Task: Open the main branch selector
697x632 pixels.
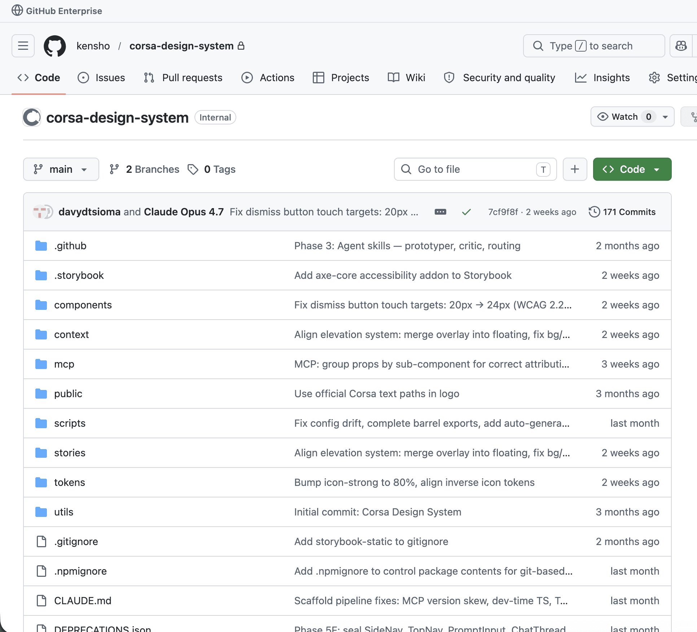Action: click(x=61, y=169)
